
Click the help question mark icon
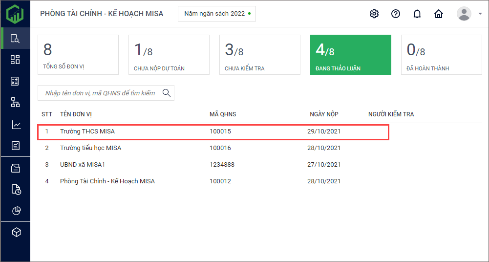pyautogui.click(x=396, y=14)
